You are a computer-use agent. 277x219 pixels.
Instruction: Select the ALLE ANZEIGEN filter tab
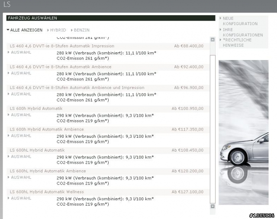[x=25, y=30]
